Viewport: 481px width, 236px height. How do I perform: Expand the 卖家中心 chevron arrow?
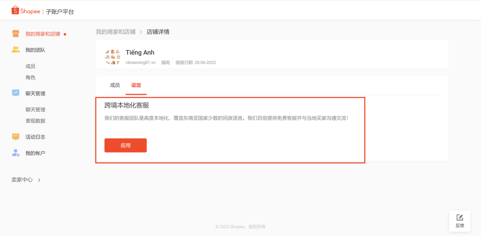[39, 180]
